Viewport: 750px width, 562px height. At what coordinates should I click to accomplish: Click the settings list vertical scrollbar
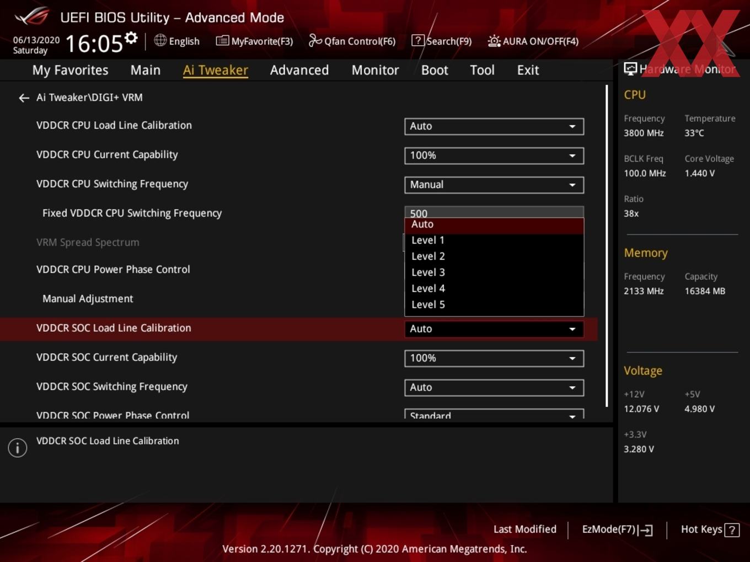click(x=607, y=246)
